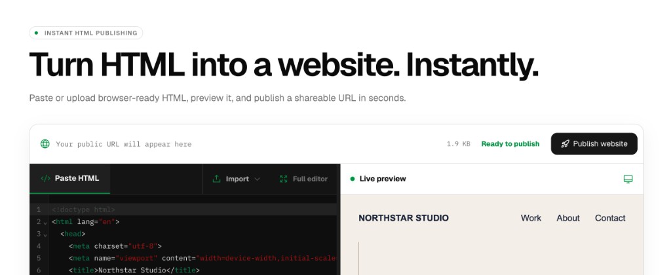671x275 pixels.
Task: Click the 1.9 KB file size label
Action: (458, 144)
